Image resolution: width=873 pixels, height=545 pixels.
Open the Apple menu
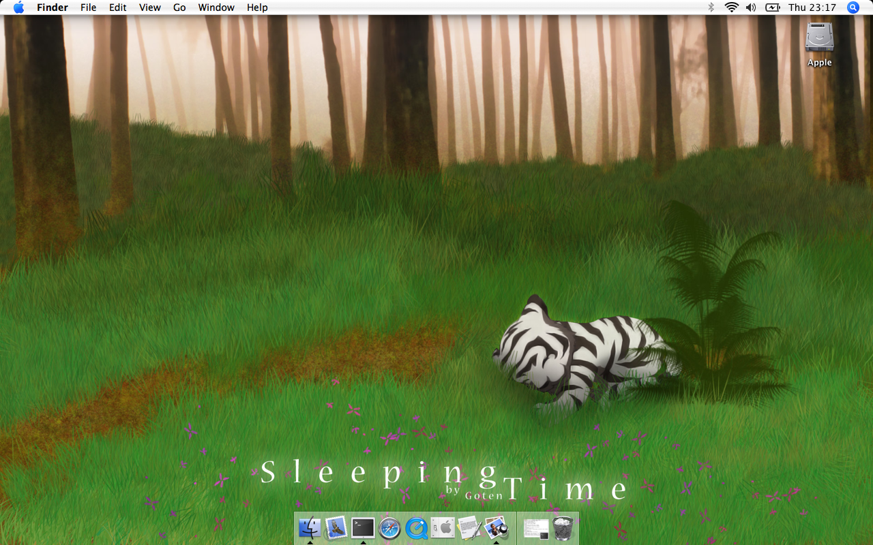pyautogui.click(x=18, y=7)
